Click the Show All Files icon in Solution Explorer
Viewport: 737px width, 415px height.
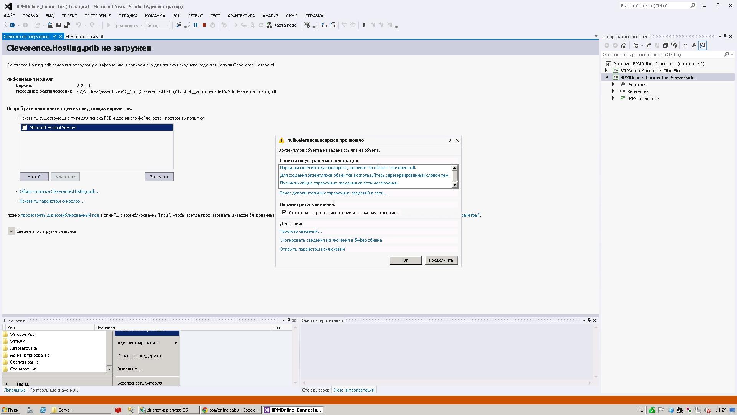674,45
